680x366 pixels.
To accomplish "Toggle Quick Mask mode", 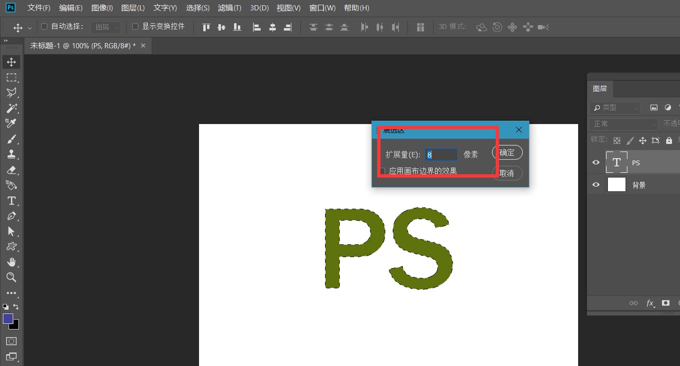I will coord(11,341).
